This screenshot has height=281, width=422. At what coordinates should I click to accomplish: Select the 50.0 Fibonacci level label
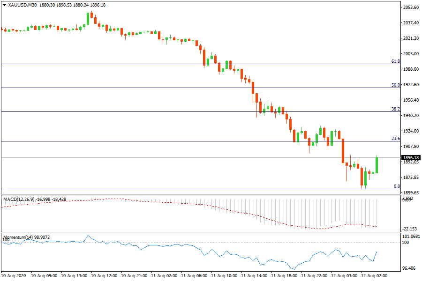[x=395, y=85]
